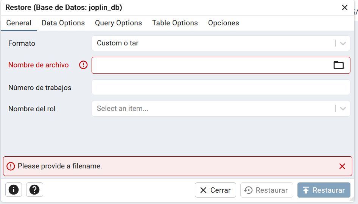Open the 'Select an item...' role combo box

point(212,109)
